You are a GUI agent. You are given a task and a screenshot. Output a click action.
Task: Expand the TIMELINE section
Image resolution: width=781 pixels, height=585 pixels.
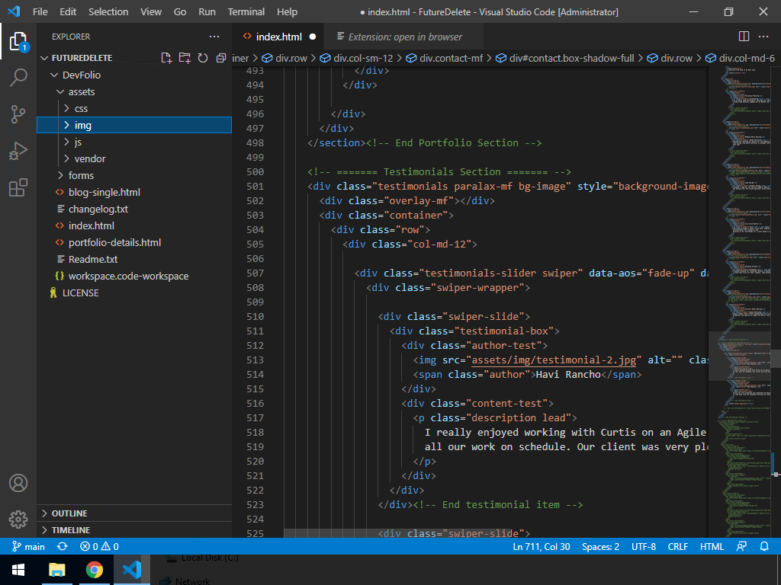(x=70, y=530)
